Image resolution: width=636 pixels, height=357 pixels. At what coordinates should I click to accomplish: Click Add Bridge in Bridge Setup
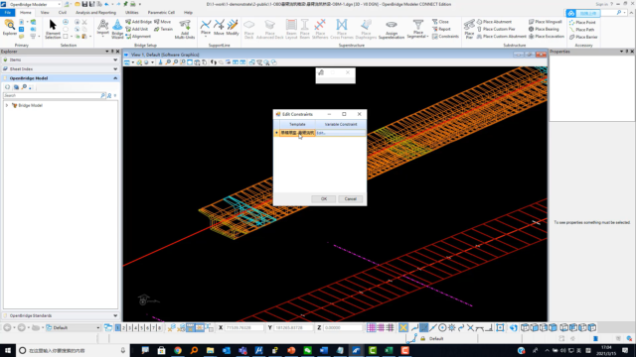click(x=139, y=22)
